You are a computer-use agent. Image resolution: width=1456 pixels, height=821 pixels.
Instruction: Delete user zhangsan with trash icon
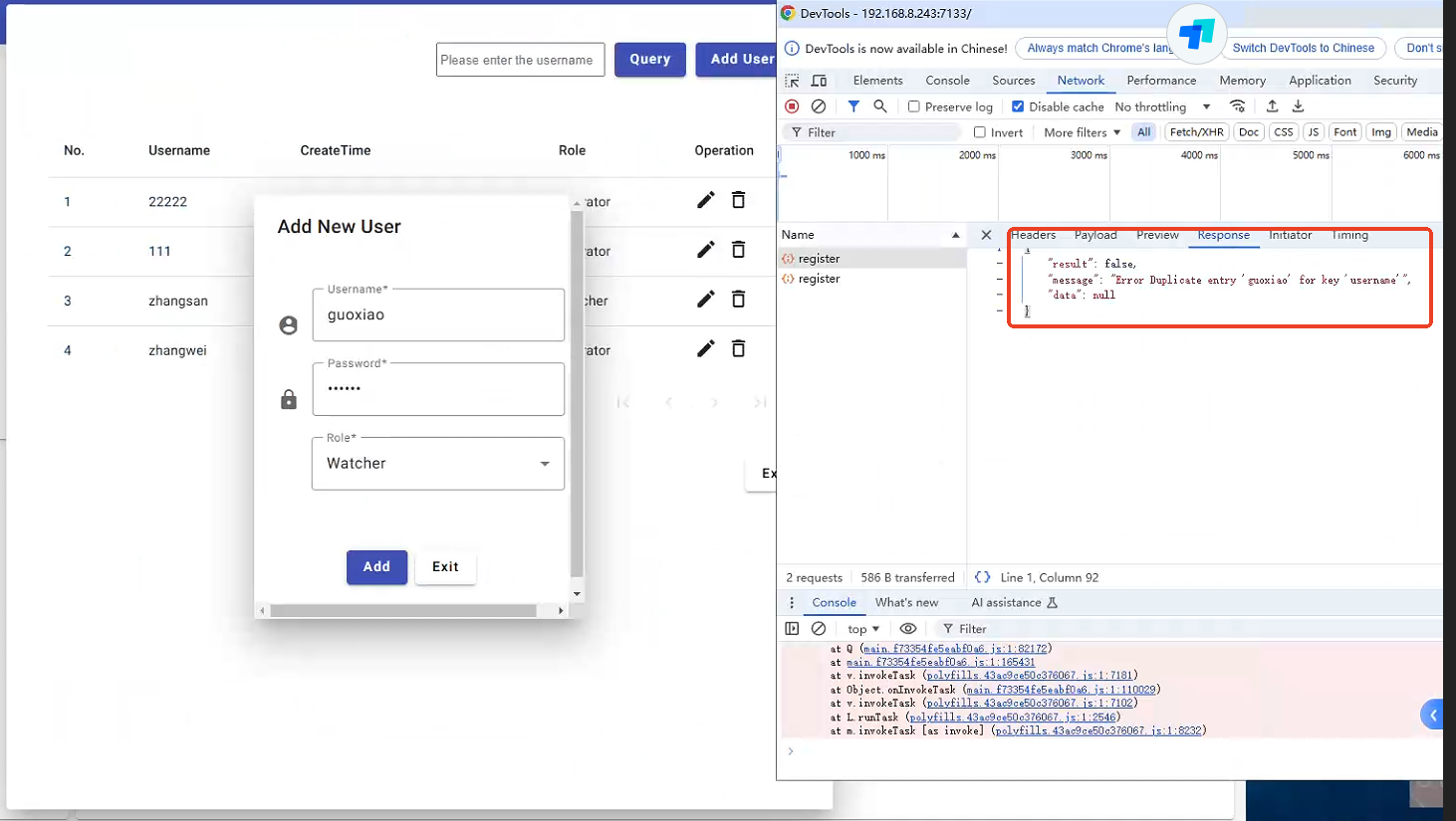738,300
